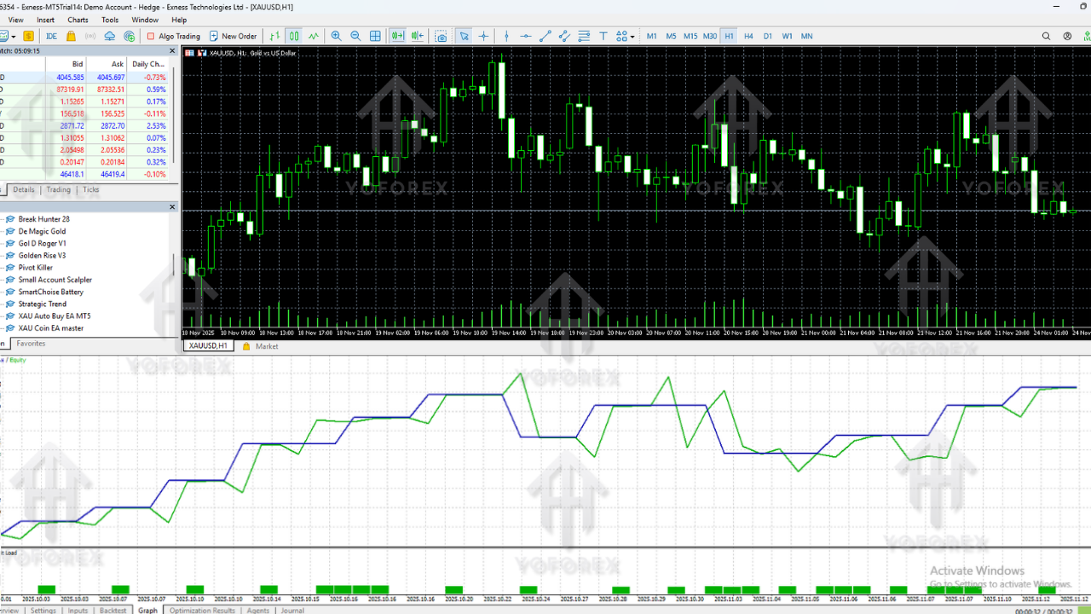This screenshot has height=614, width=1091.
Task: Click the Navigator panel vertical scrollbar
Action: 175,264
